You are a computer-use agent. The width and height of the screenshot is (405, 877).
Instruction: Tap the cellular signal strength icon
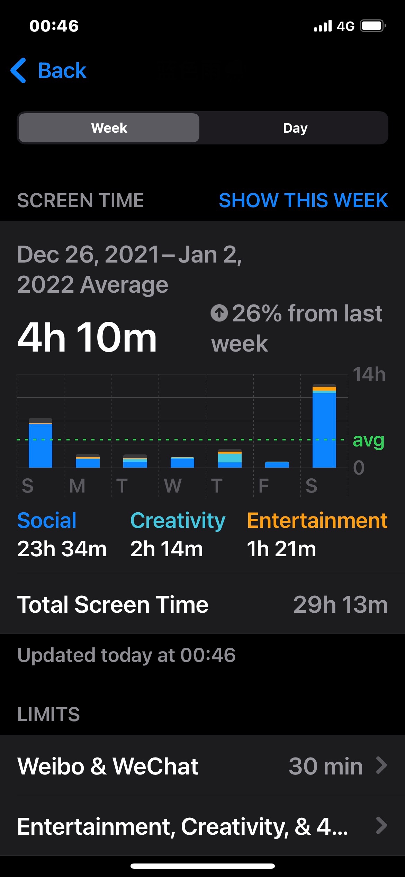coord(323,26)
